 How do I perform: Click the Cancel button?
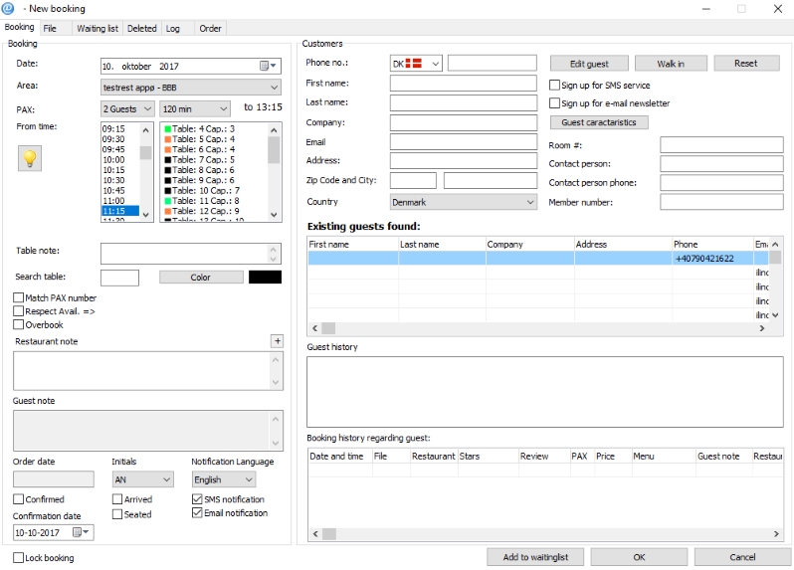(x=742, y=557)
